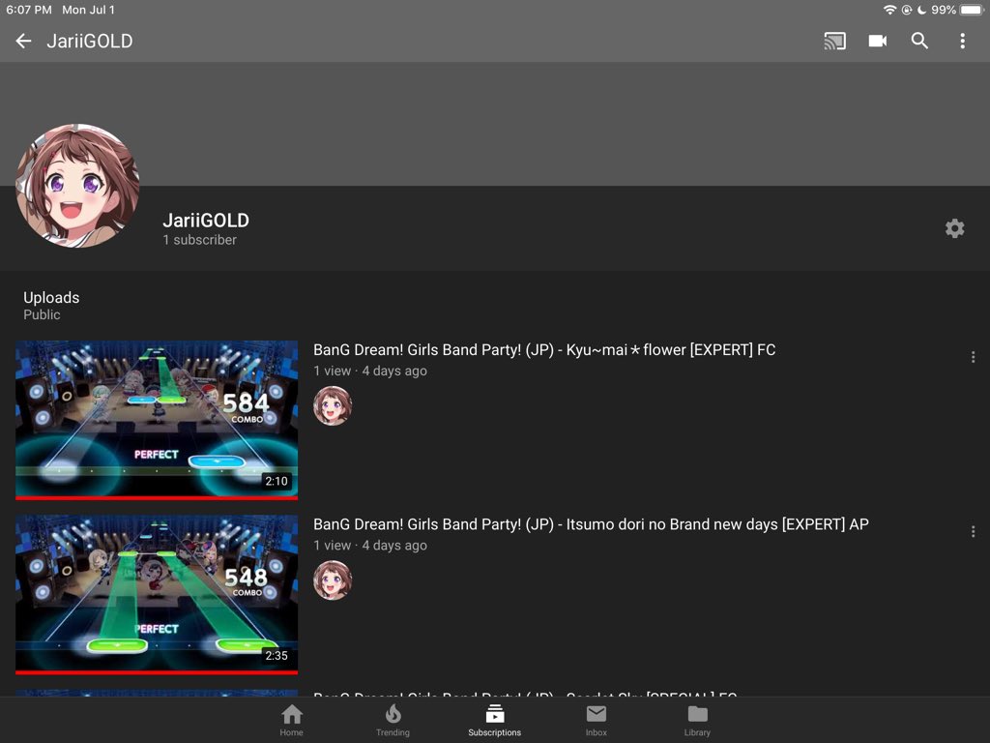Viewport: 990px width, 743px height.
Task: Play the 584 combo video thumbnail
Action: [x=157, y=419]
